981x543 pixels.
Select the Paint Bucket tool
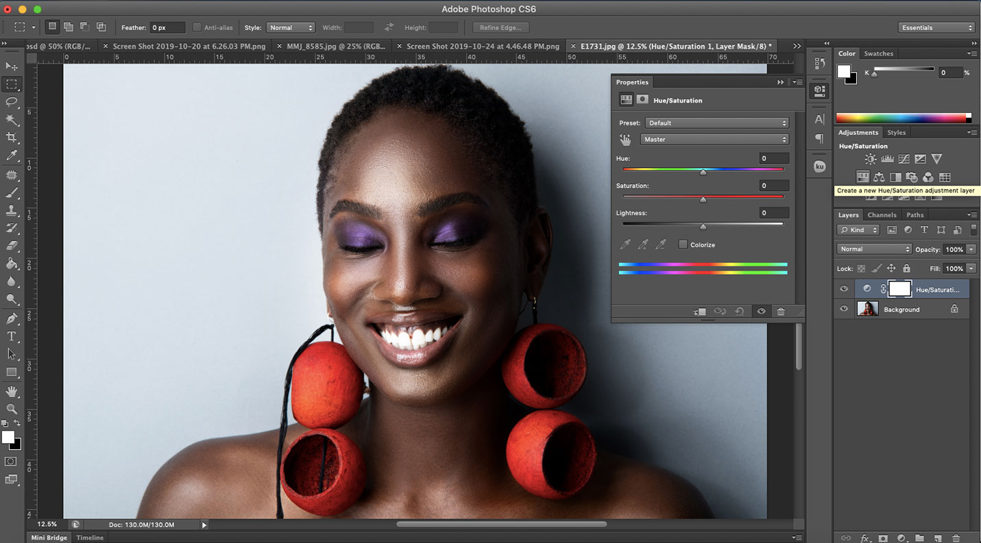[x=12, y=264]
